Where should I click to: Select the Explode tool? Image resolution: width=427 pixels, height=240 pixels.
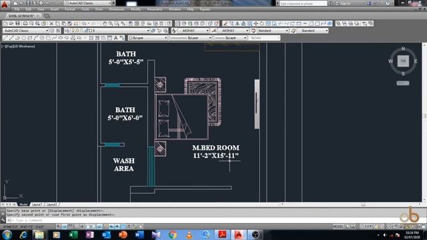click(x=330, y=24)
